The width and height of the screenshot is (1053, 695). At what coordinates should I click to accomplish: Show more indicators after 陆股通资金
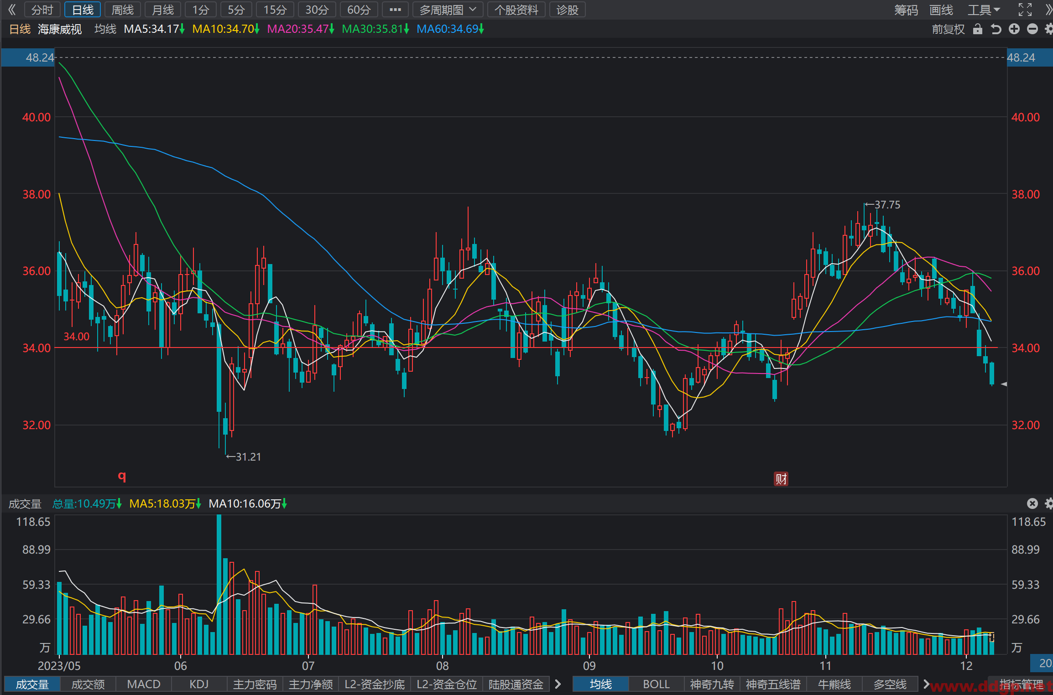click(558, 684)
